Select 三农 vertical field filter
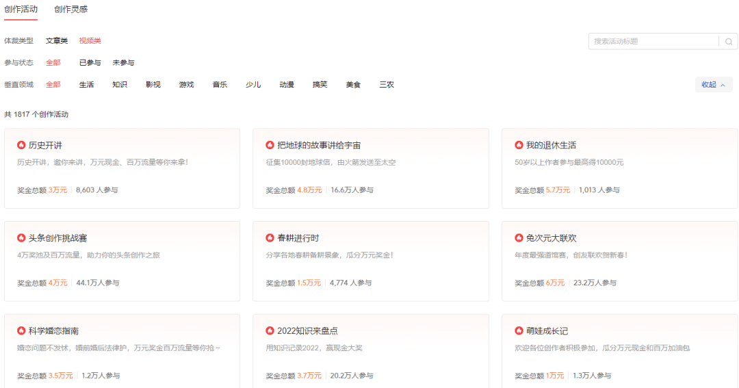This screenshot has height=388, width=739. 387,85
